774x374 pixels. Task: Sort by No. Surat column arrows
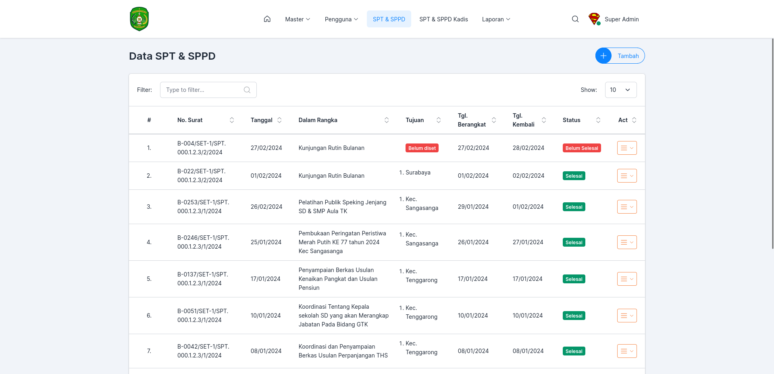[x=232, y=120]
